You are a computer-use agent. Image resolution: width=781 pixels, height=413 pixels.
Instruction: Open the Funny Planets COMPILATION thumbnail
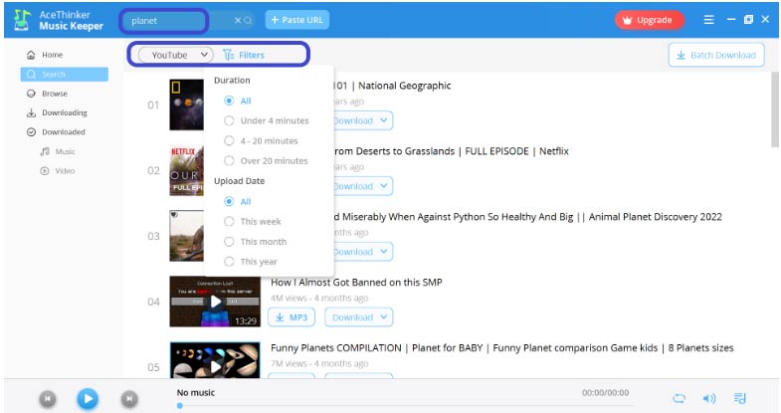pyautogui.click(x=215, y=360)
